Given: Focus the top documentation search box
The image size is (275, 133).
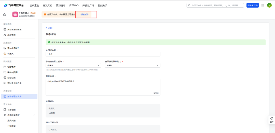Looking at the screenshot, I should coord(215,5).
